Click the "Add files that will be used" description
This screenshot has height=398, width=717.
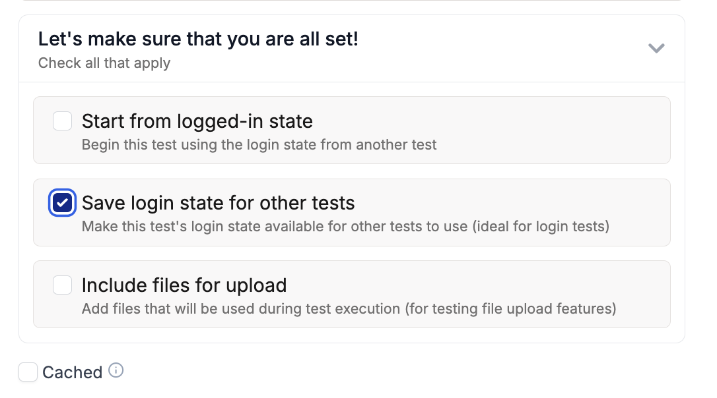click(x=349, y=308)
